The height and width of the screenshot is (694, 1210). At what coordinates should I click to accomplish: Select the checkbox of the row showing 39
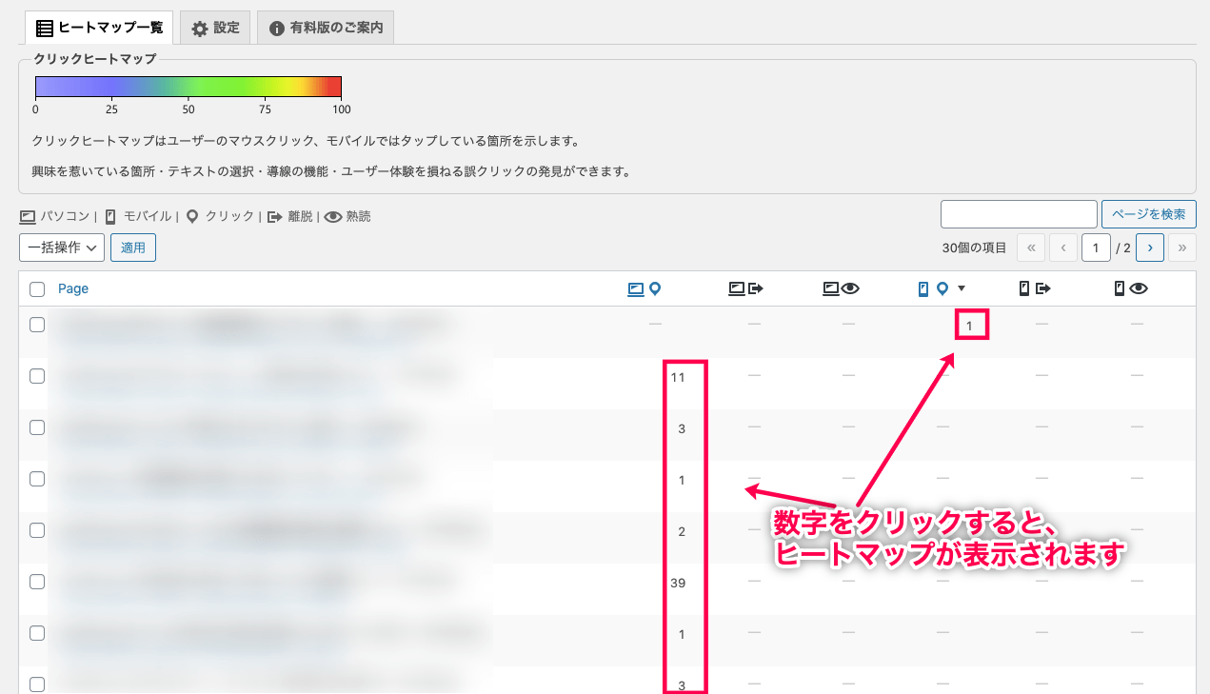pyautogui.click(x=37, y=582)
